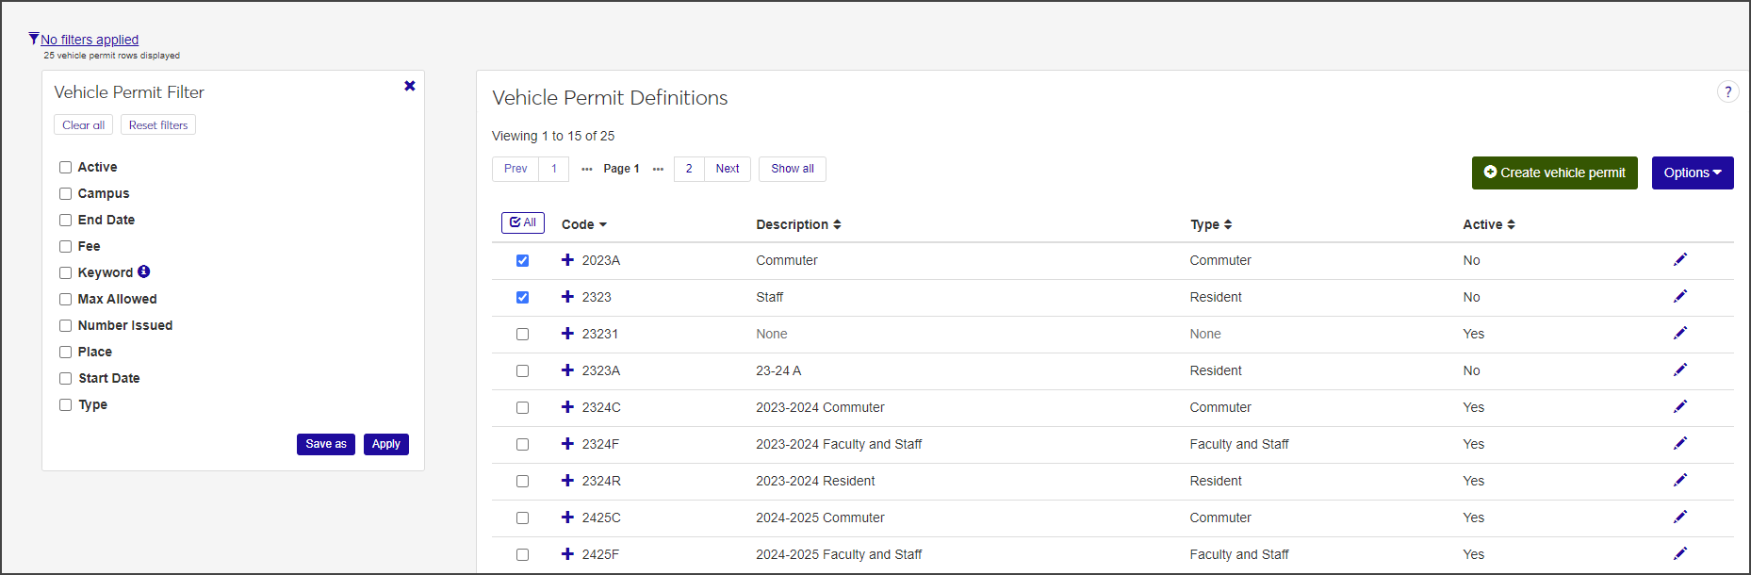
Task: Check the End Date filter option
Action: click(x=66, y=220)
